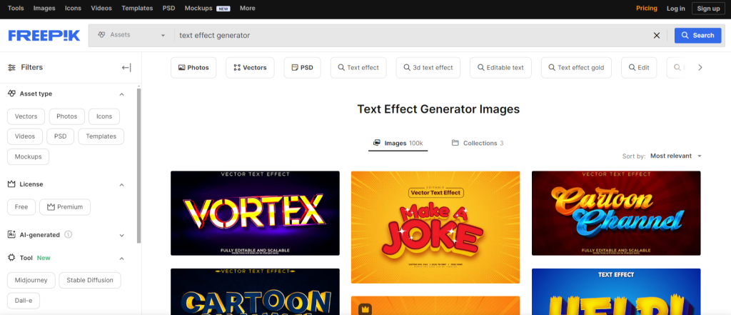Select the Vectors chip with the nodes icon

[x=250, y=68]
